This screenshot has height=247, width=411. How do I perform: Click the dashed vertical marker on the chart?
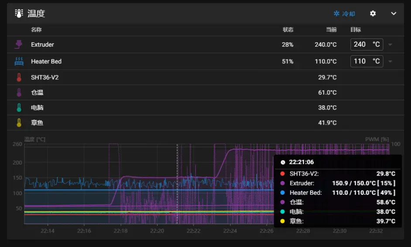[177, 183]
